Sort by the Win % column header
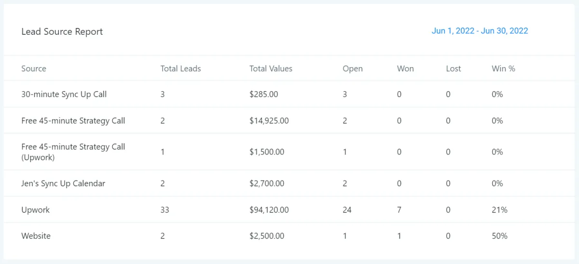This screenshot has width=579, height=264. 503,69
